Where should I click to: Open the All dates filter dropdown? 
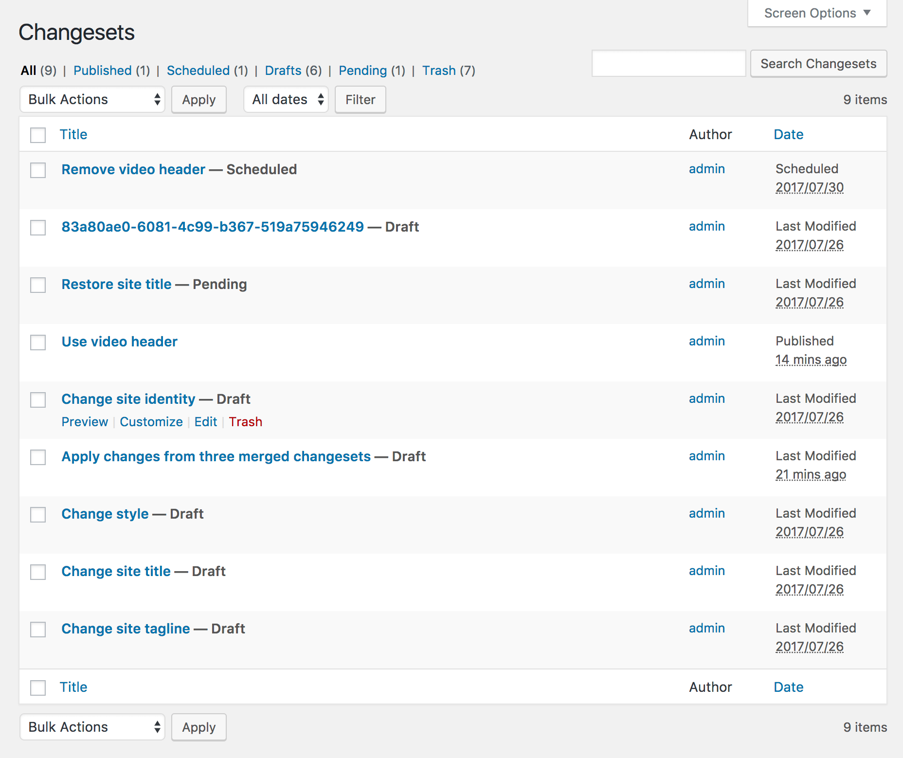pos(286,99)
